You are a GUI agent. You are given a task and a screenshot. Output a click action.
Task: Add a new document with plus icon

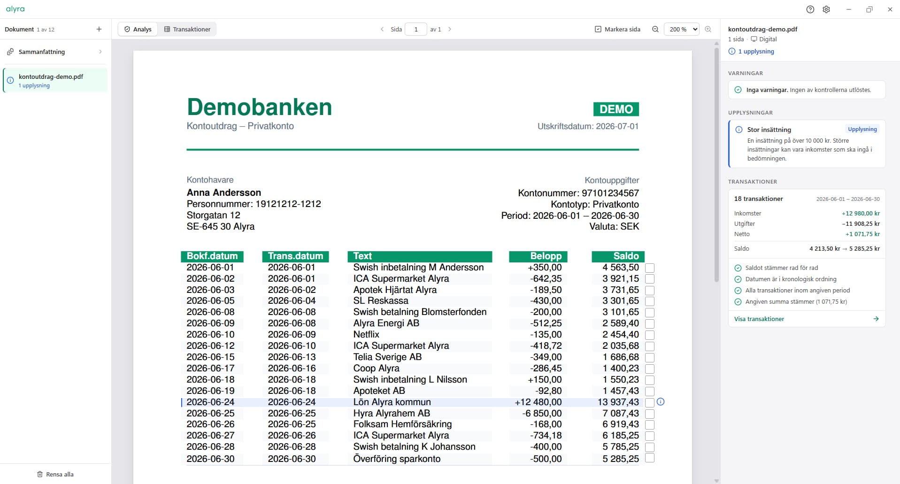(99, 29)
